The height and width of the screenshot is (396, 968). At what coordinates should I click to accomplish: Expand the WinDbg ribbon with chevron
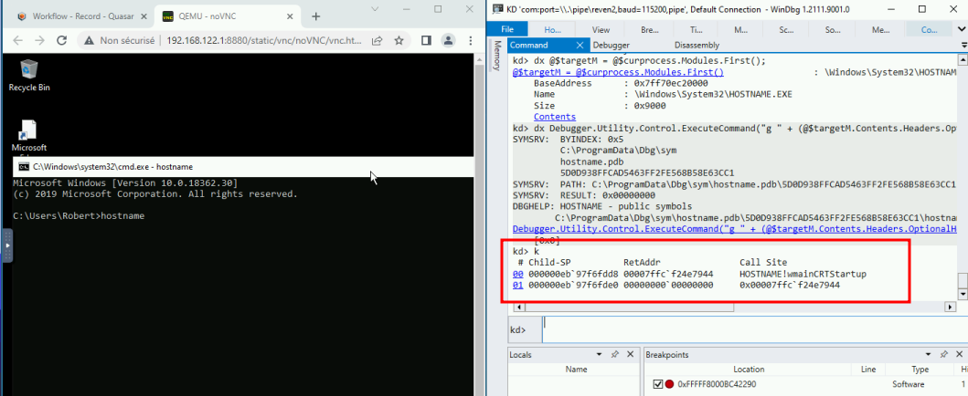click(963, 29)
